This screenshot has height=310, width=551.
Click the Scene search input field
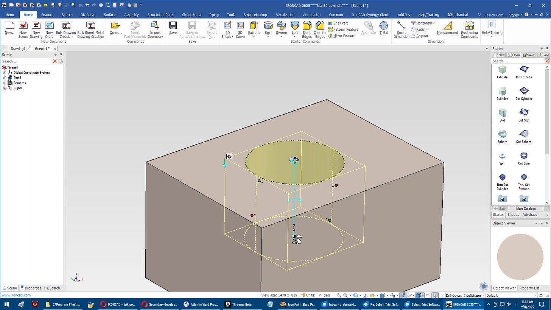point(26,61)
